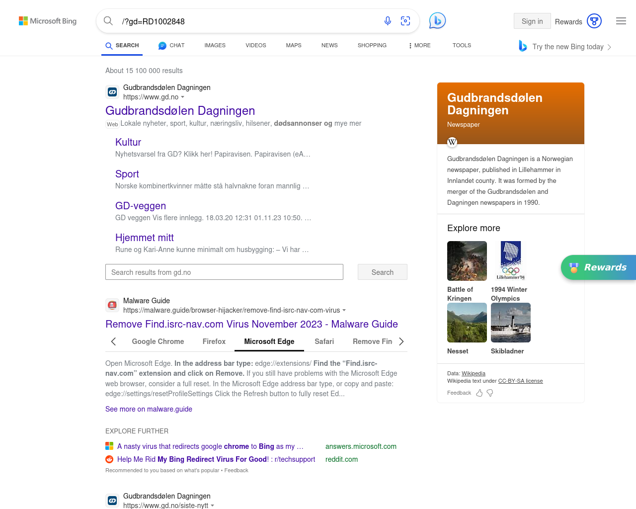
Task: Open the MORE menu with three dots
Action: click(419, 45)
